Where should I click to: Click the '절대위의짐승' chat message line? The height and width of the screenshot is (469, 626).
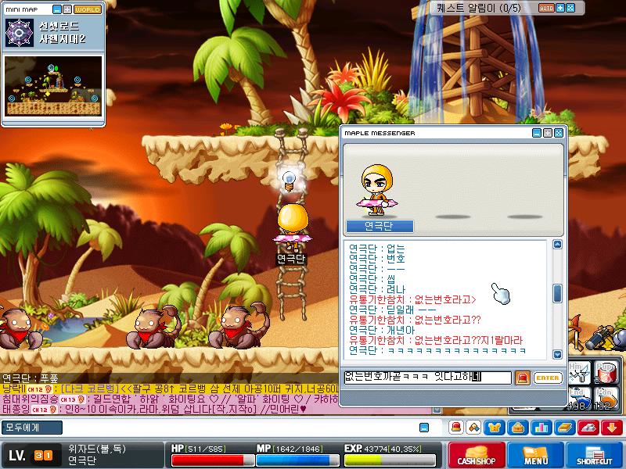pyautogui.click(x=170, y=399)
